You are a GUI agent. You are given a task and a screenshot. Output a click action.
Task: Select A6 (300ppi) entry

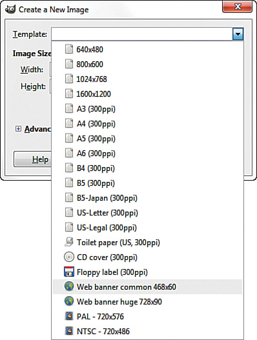pos(147,154)
